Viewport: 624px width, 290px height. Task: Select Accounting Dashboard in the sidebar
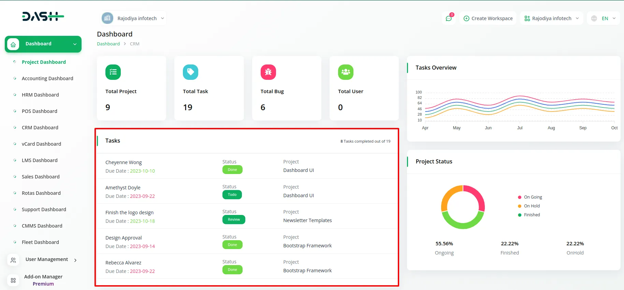tap(47, 78)
